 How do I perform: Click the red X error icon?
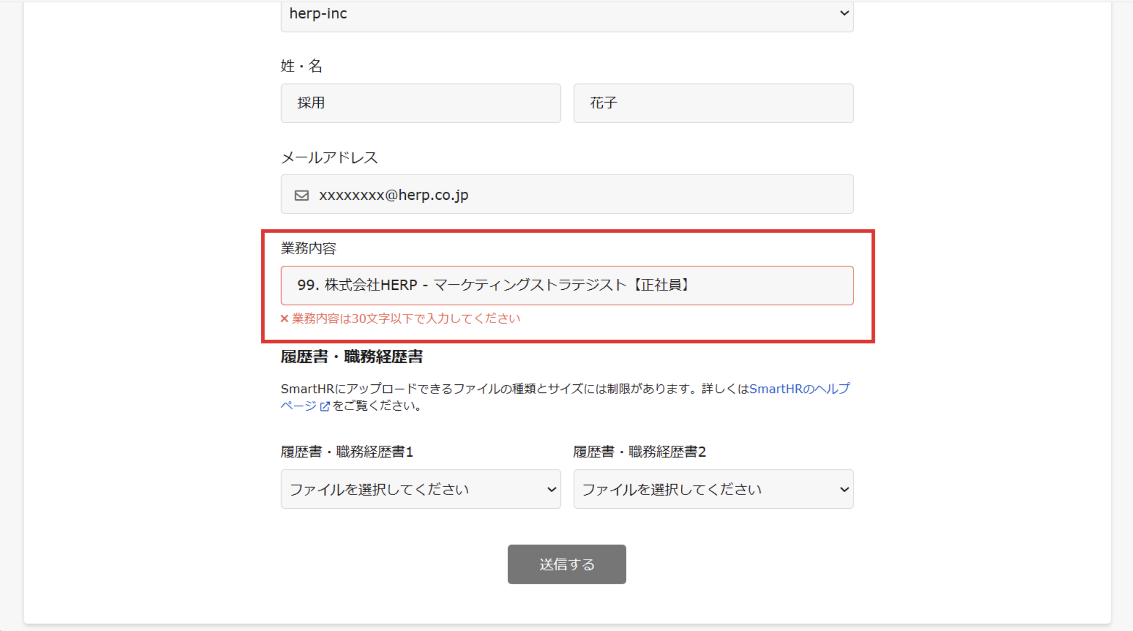point(285,319)
